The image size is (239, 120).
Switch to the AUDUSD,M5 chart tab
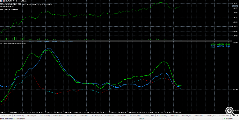tap(6, 116)
